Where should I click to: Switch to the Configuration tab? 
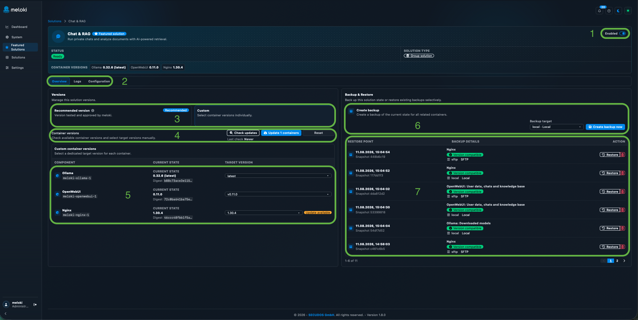99,81
